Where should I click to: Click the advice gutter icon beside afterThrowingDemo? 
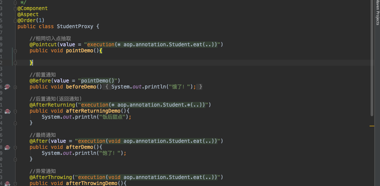[7, 184]
